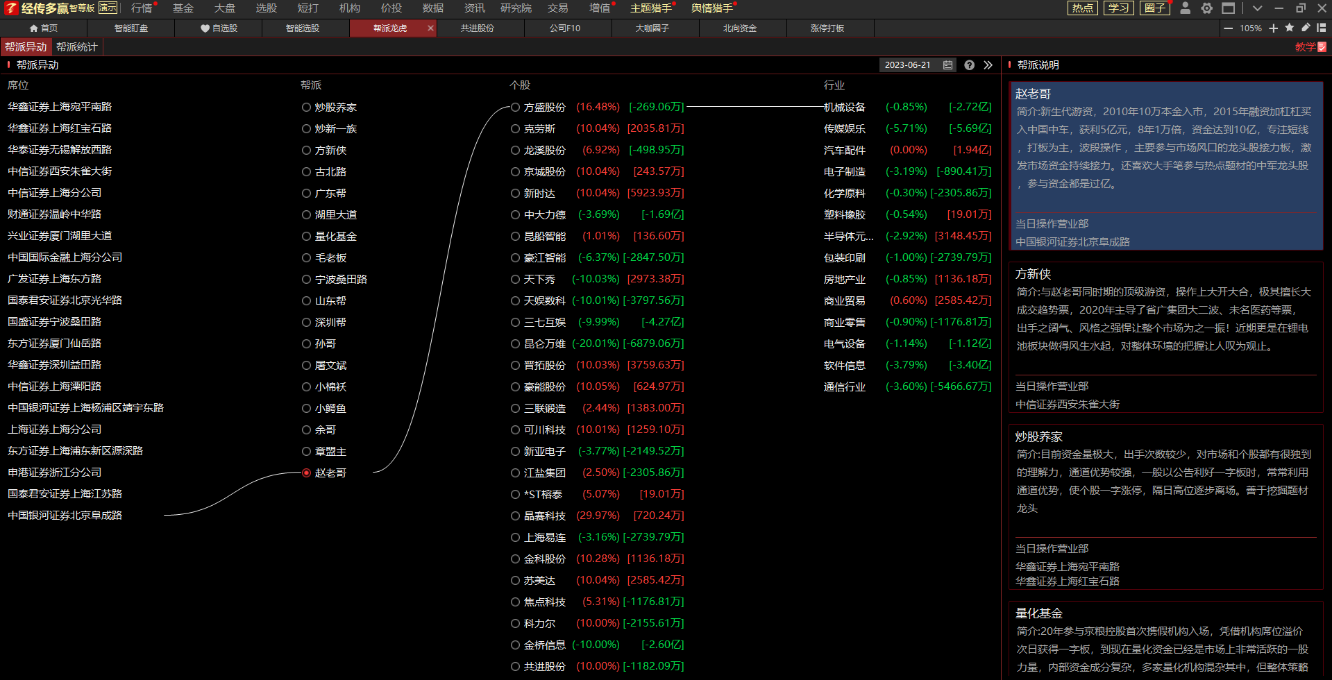The image size is (1332, 680).
Task: Select the 炒股养家 faction radio button
Action: pyautogui.click(x=306, y=108)
